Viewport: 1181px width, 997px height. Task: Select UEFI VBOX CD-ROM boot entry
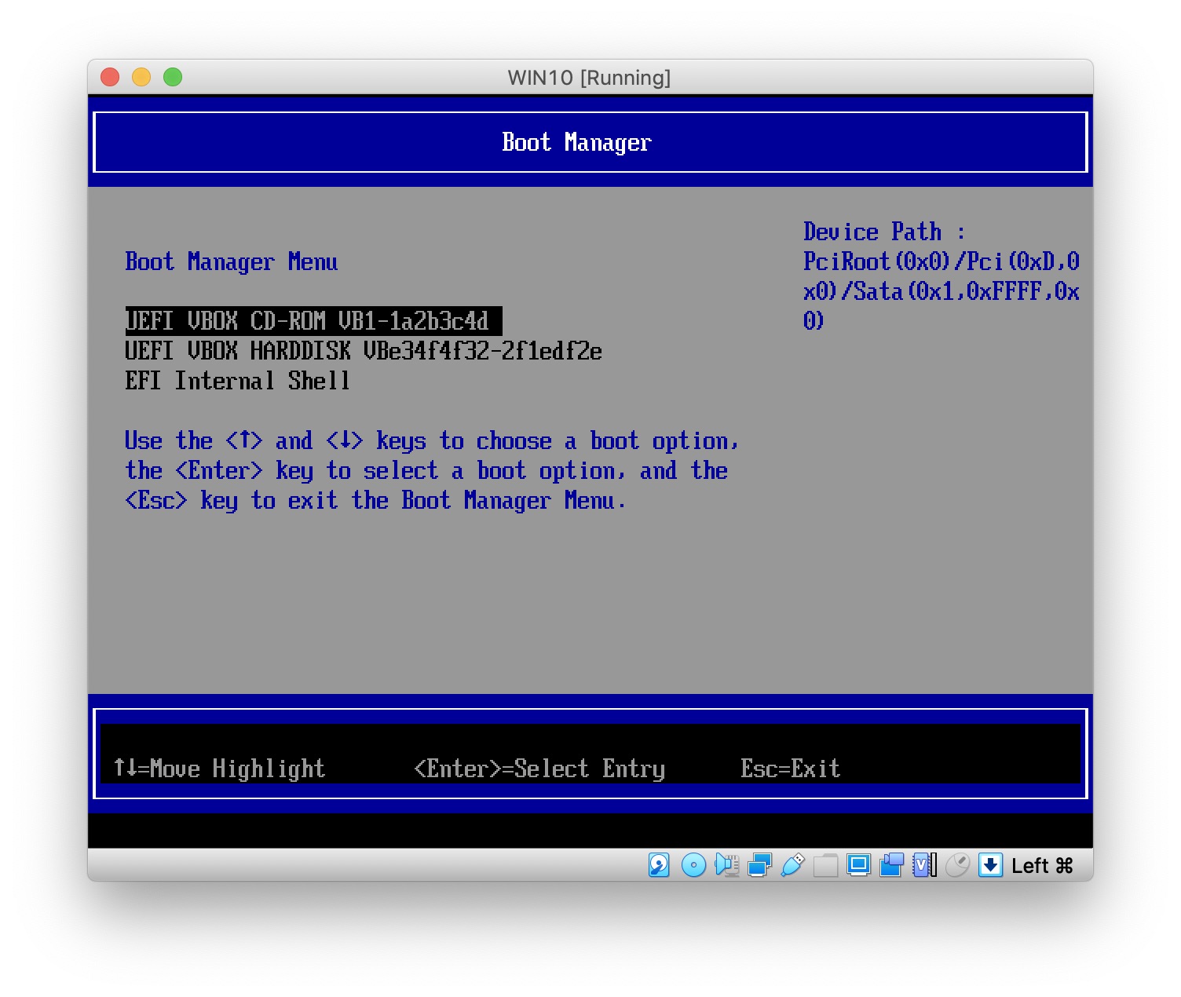click(x=313, y=321)
